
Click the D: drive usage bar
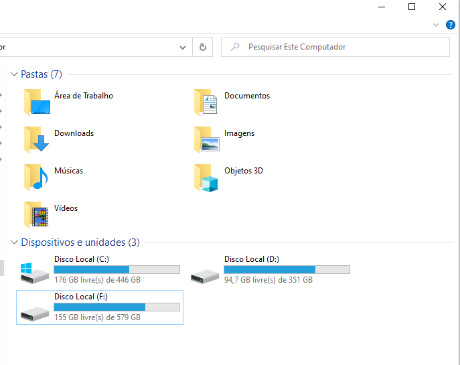coord(287,269)
